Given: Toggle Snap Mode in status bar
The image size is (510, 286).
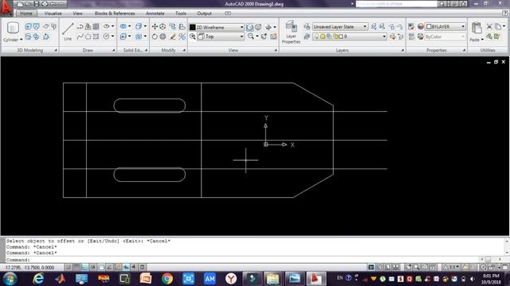Looking at the screenshot, I should [x=69, y=268].
